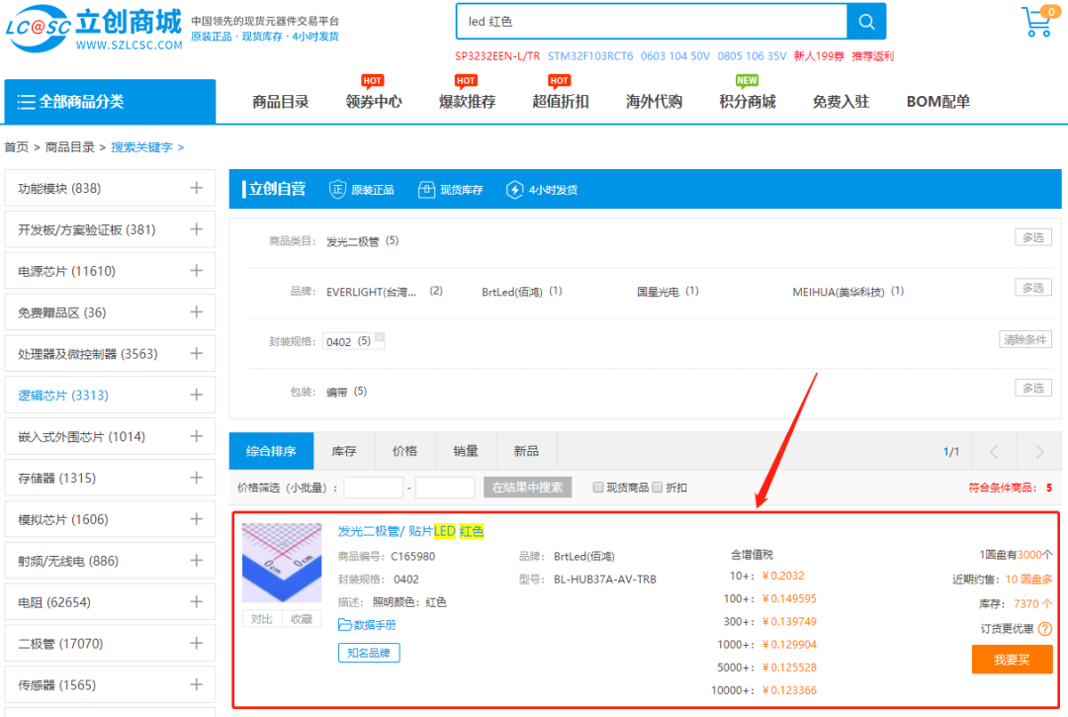Click the 4小时发货 lightning icon
This screenshot has height=717, width=1068.
click(x=515, y=189)
